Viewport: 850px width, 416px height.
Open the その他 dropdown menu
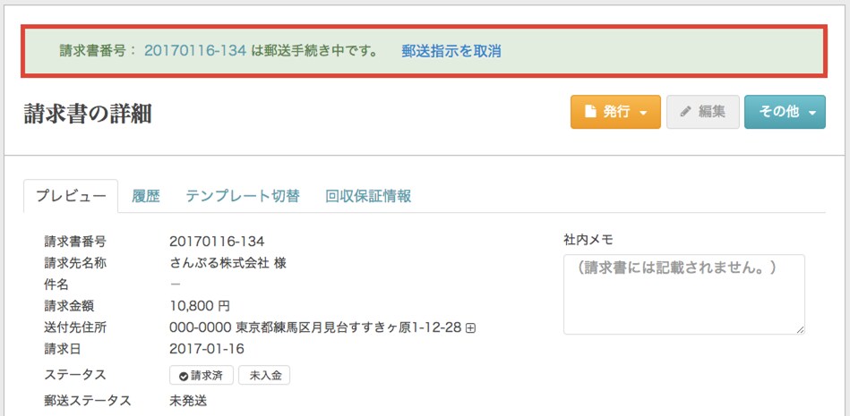coord(785,112)
